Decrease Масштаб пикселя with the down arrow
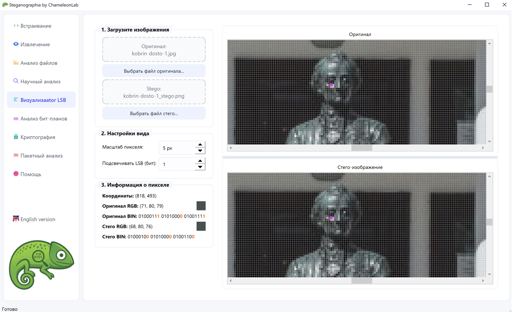512x312 pixels. point(200,151)
